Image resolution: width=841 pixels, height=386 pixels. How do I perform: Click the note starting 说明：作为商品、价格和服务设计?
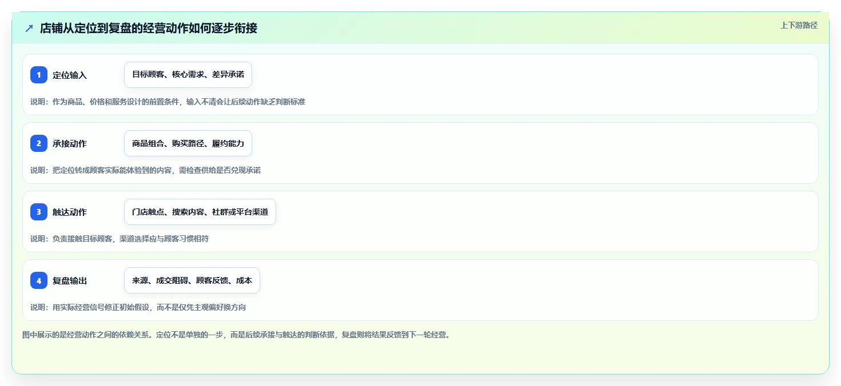point(168,102)
